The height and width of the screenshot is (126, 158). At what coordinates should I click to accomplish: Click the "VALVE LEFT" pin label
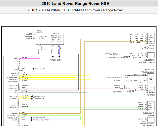pyautogui.click(x=13, y=86)
